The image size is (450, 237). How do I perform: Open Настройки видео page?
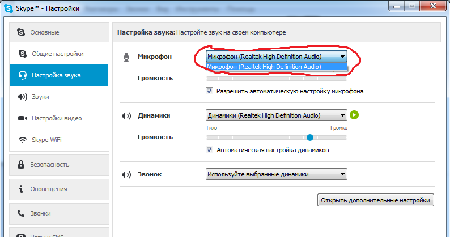[59, 118]
